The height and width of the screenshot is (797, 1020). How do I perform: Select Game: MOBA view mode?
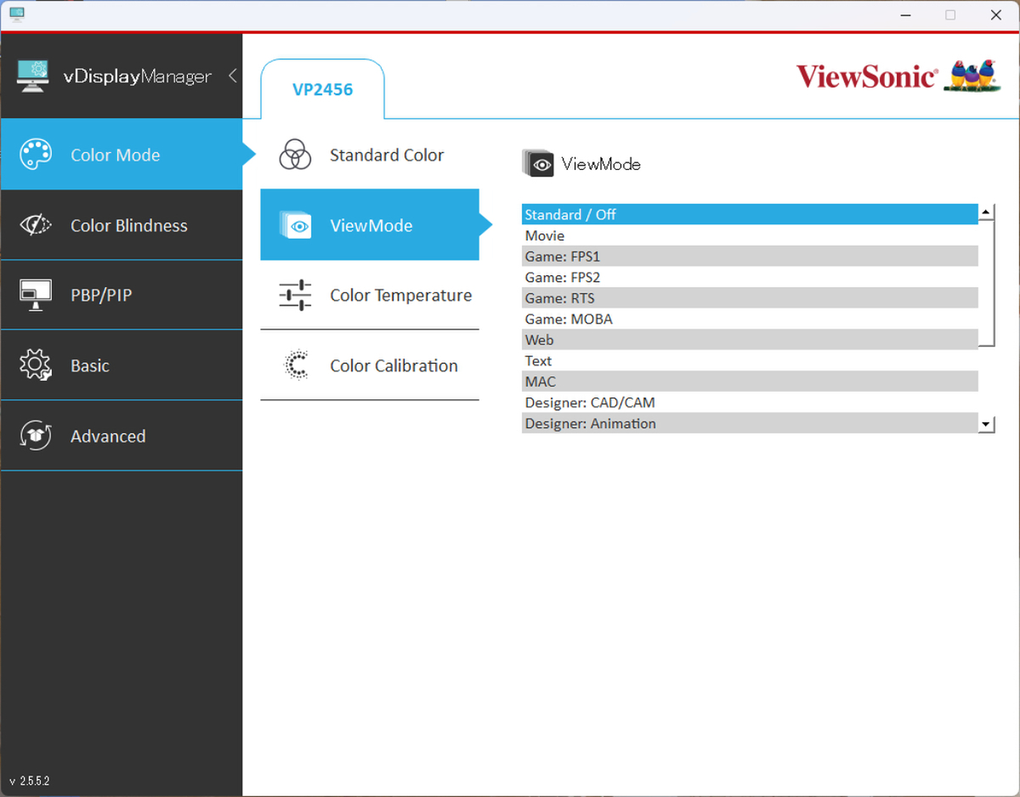tap(569, 319)
